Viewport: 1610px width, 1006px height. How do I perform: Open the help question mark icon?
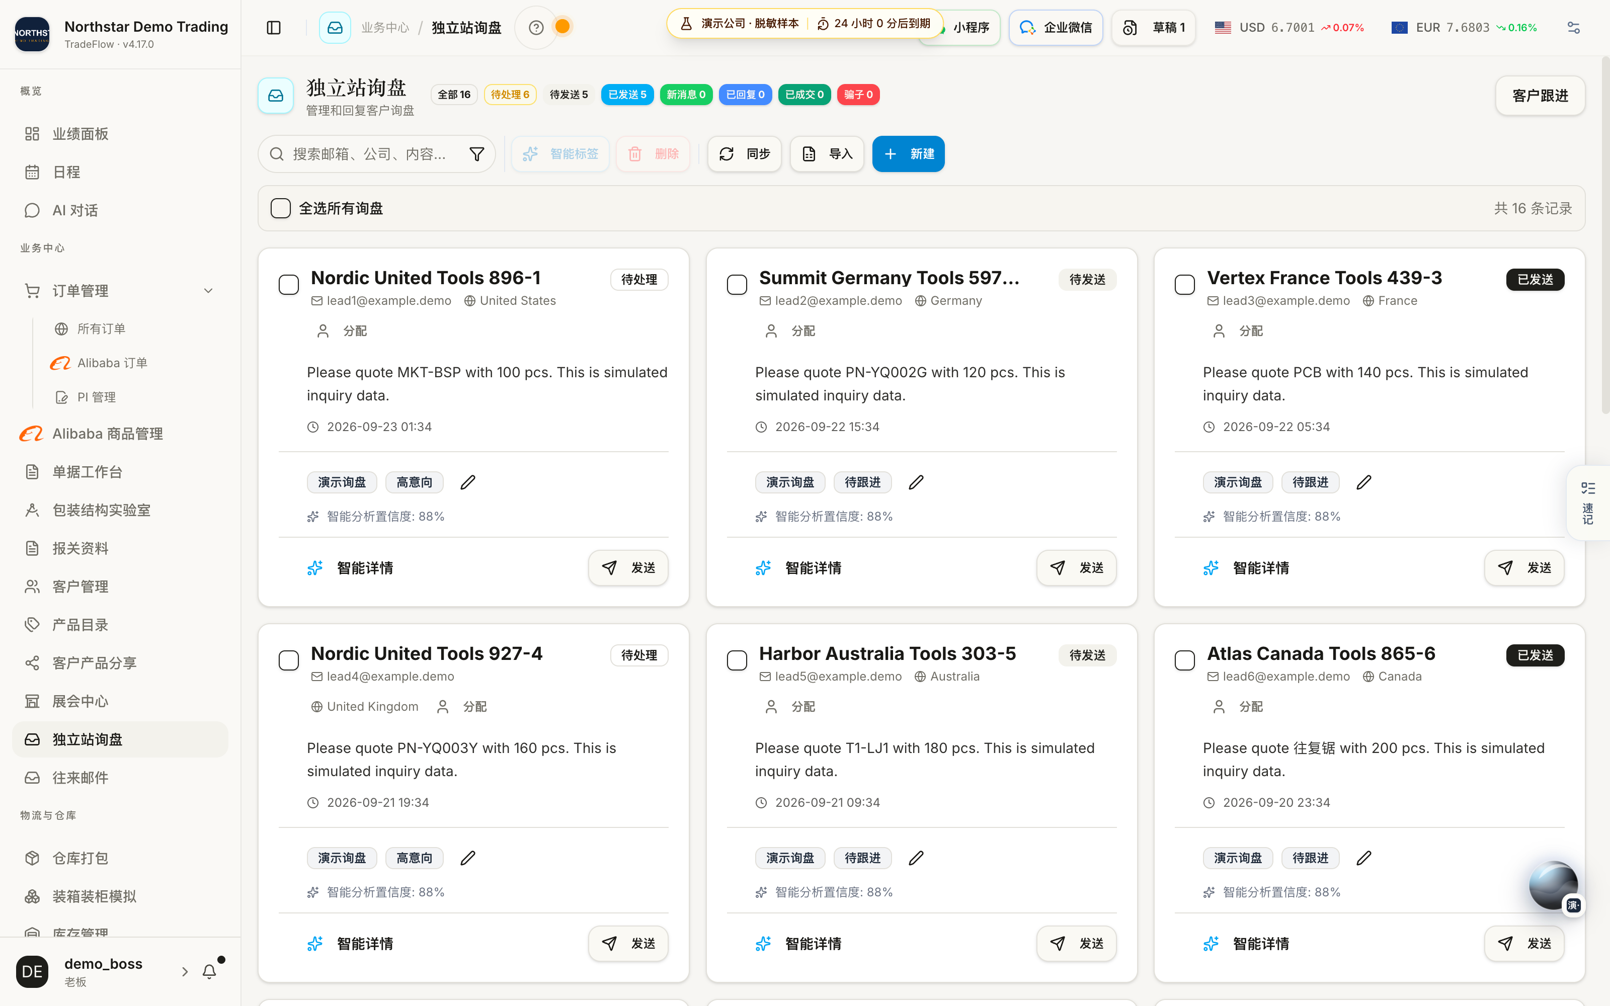click(535, 27)
